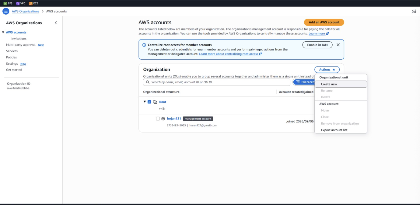Image resolution: width=420 pixels, height=205 pixels.
Task: Open Policies in the sidebar
Action: 11,57
